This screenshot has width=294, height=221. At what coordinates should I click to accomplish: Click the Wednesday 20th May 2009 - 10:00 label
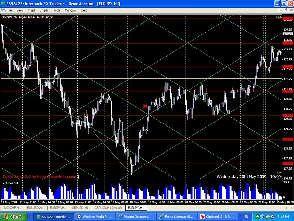click(249, 177)
